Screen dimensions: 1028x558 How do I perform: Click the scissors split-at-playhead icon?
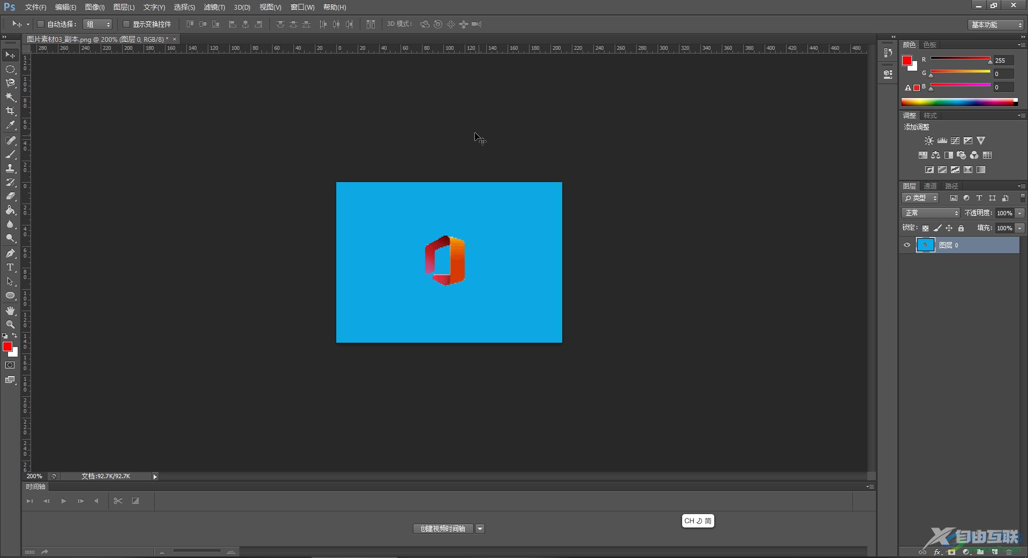point(118,501)
